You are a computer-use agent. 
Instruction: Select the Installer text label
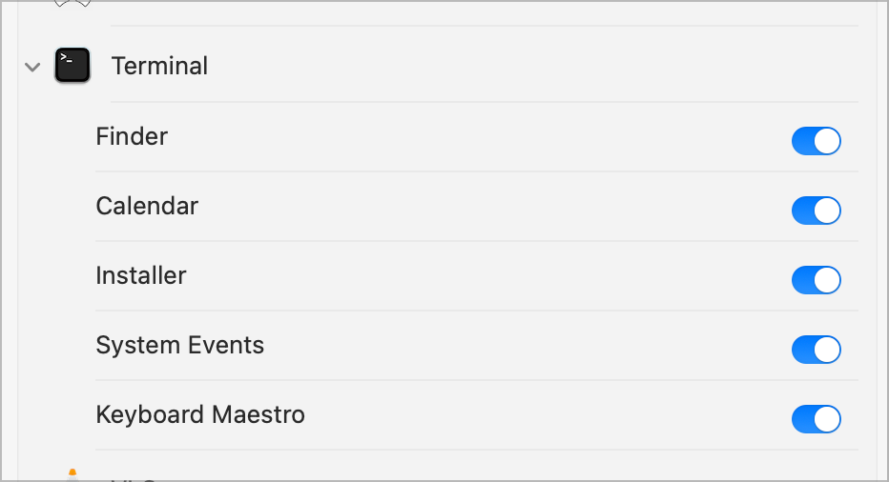pyautogui.click(x=141, y=275)
